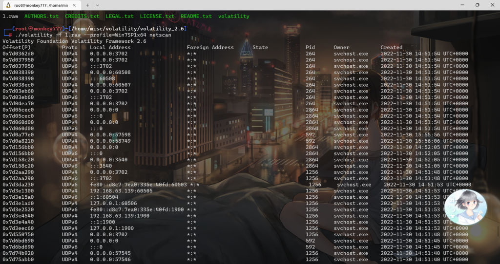Click the Local Address column header

(110, 48)
